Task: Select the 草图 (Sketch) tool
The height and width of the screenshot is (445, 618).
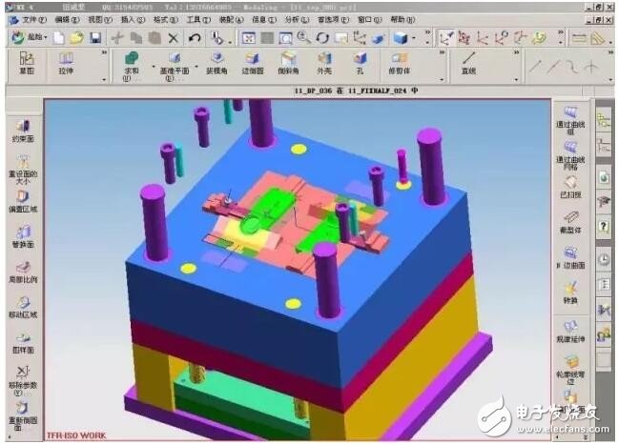Action: point(26,63)
